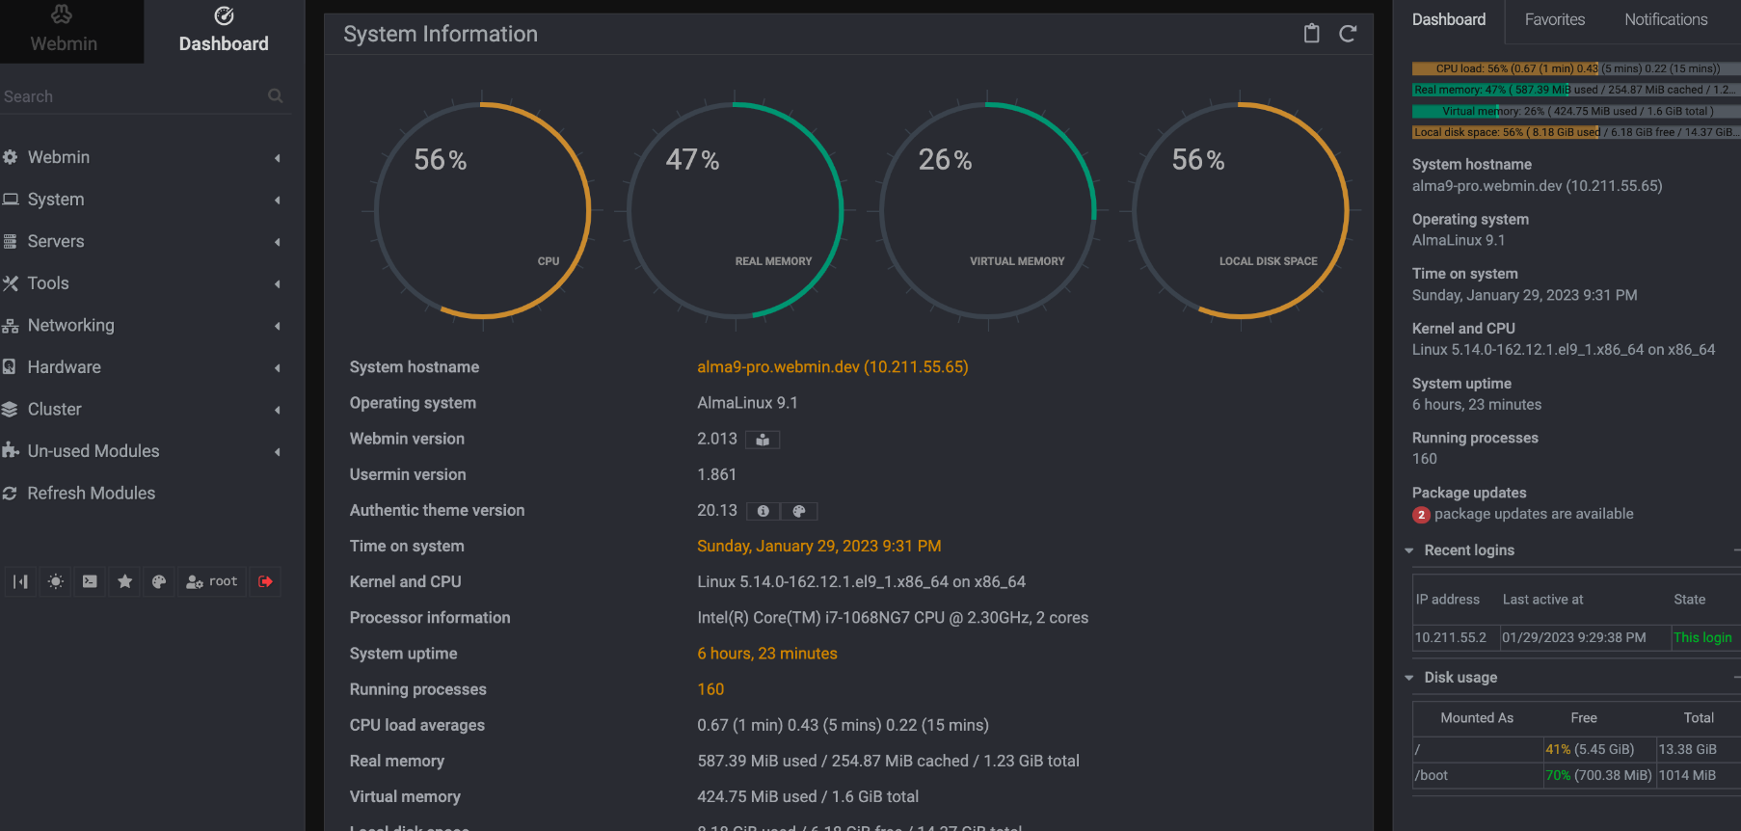The width and height of the screenshot is (1741, 831).
Task: Open the package updates available link
Action: pos(1533,514)
